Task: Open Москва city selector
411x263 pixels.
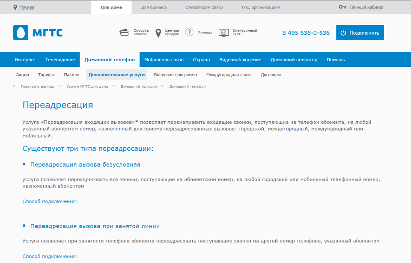Action: click(27, 7)
